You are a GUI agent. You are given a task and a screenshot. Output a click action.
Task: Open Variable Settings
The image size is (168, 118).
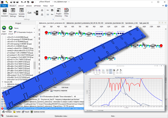22,13
